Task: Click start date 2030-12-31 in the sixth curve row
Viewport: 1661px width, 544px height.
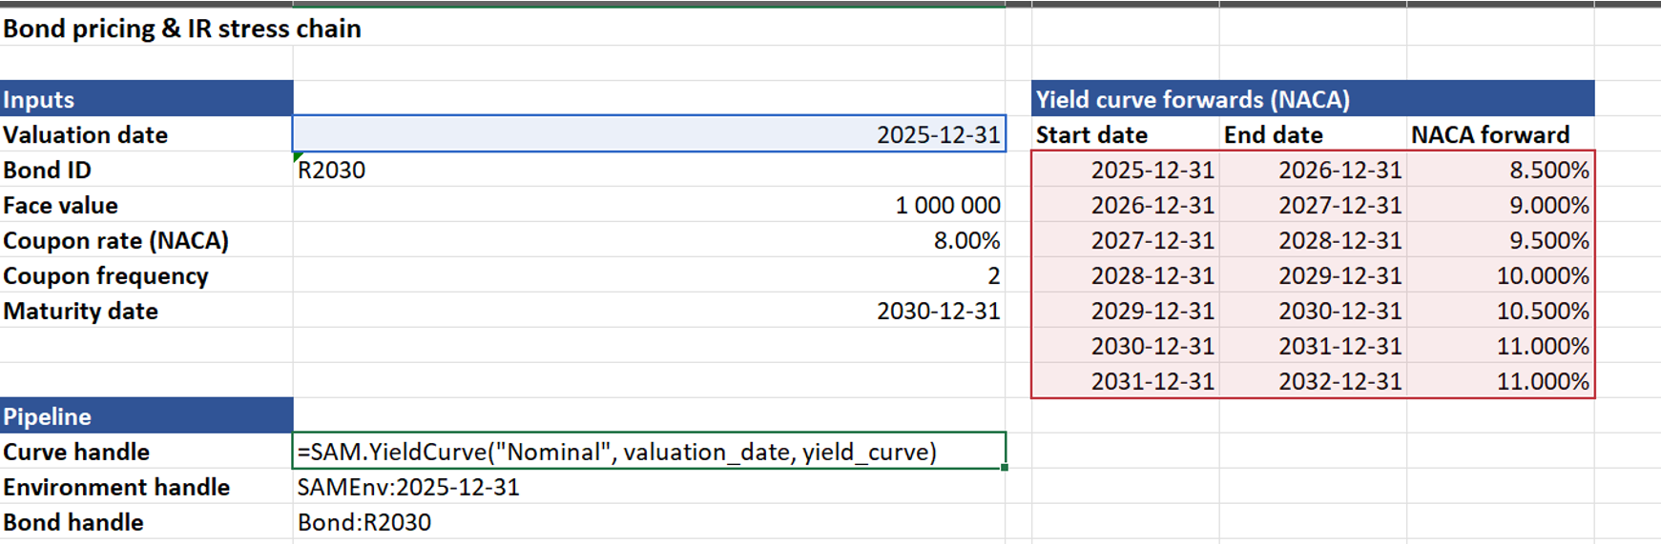Action: pyautogui.click(x=1125, y=346)
